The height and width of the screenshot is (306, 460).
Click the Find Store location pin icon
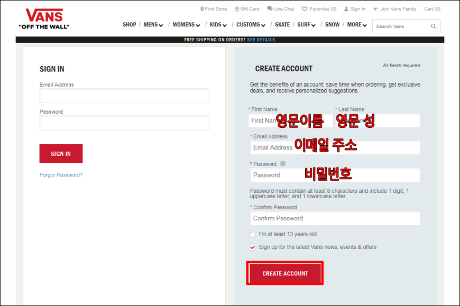[x=202, y=9]
